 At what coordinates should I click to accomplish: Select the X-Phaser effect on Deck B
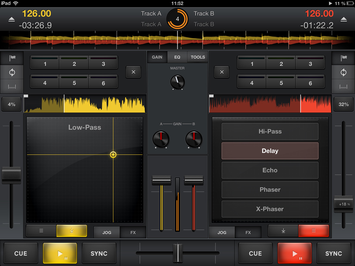coord(270,209)
